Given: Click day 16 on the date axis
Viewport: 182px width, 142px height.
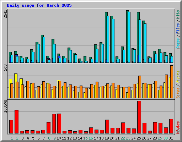Looking at the screenshot, I should 91,138.
